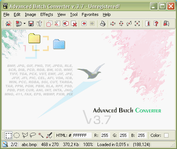Expand the Open button dropdown arrow

tap(25, 23)
